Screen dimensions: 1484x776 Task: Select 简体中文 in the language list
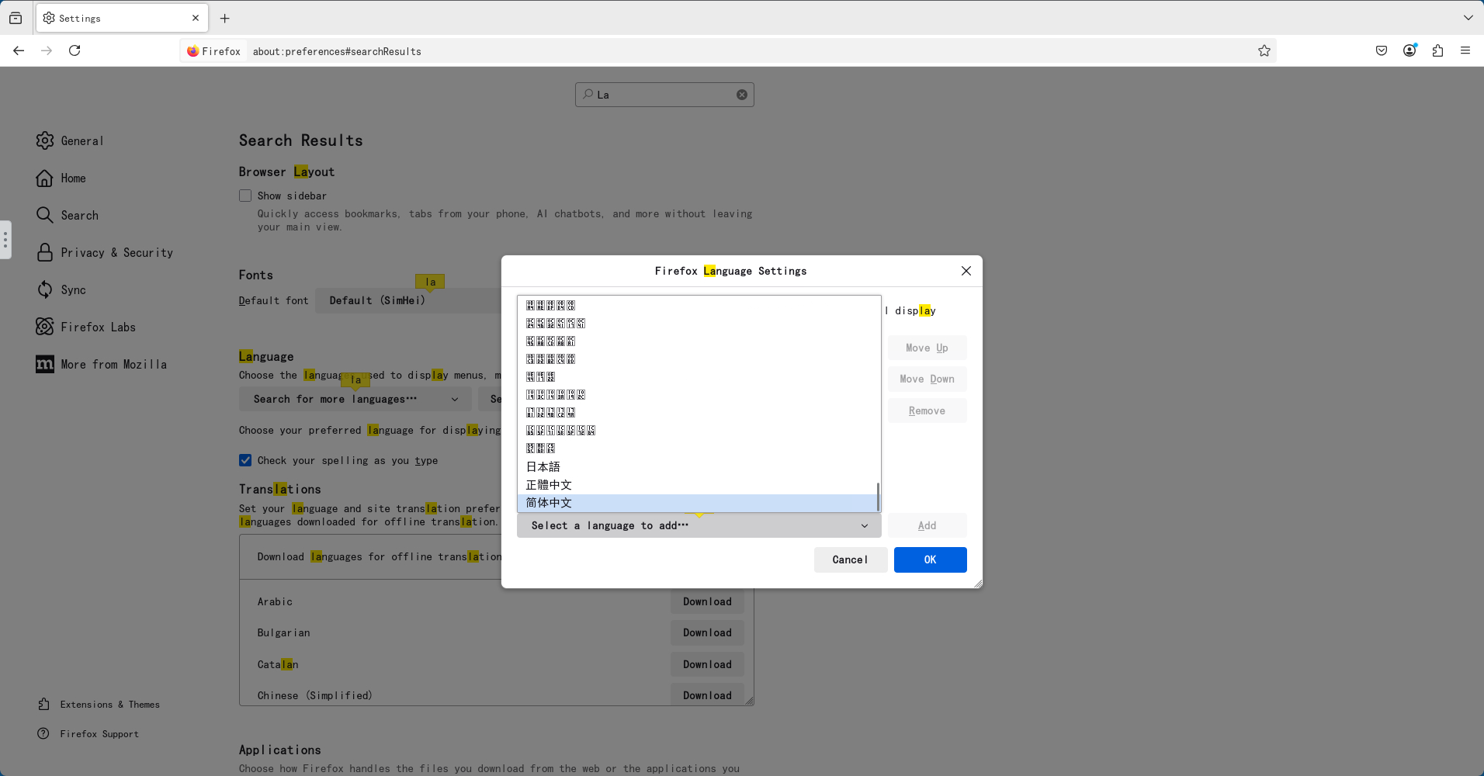click(x=698, y=503)
